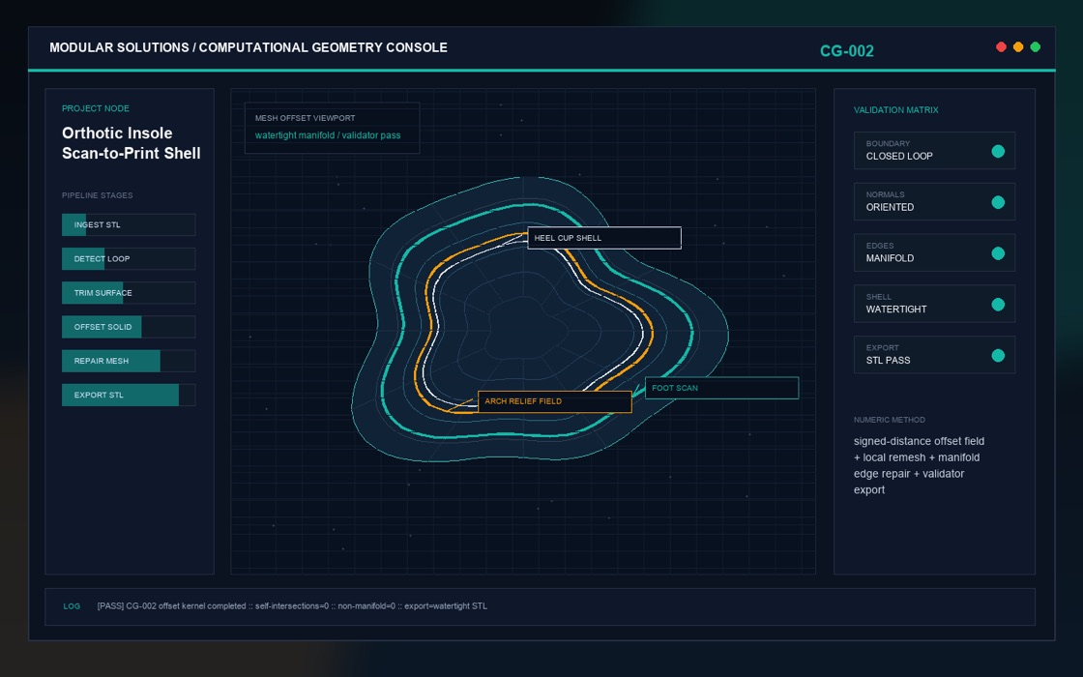Click the Project Node heading
The width and height of the screenshot is (1083, 677).
[96, 108]
